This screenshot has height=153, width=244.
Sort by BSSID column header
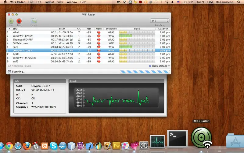pyautogui.click(x=62, y=29)
